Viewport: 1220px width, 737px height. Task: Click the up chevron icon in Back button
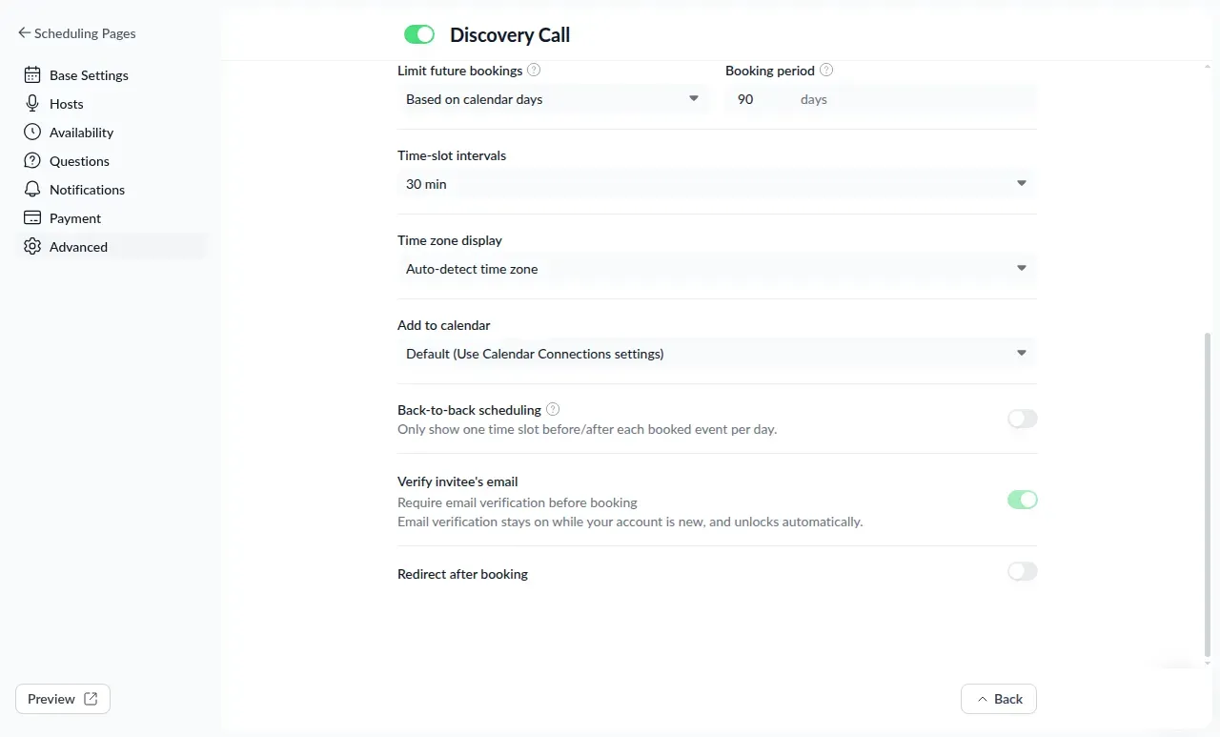[982, 699]
